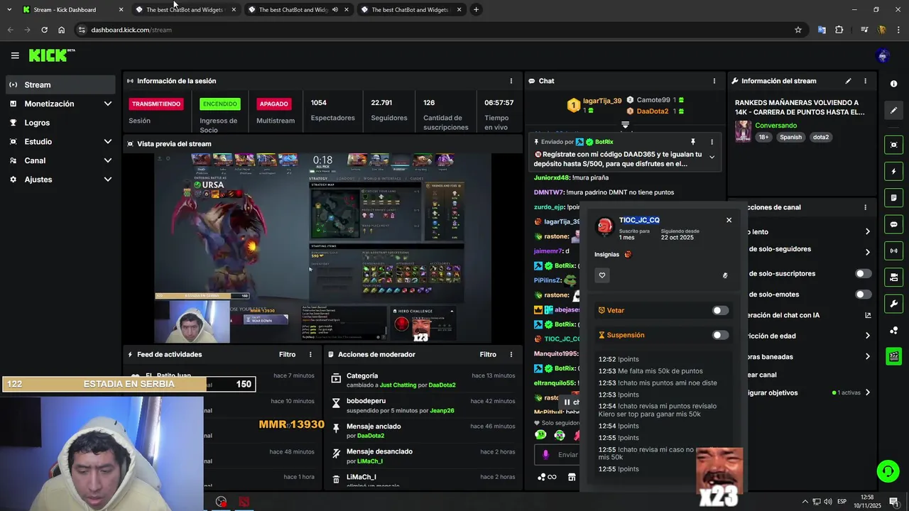Click the dota2 tag
The width and height of the screenshot is (909, 511).
pyautogui.click(x=821, y=137)
